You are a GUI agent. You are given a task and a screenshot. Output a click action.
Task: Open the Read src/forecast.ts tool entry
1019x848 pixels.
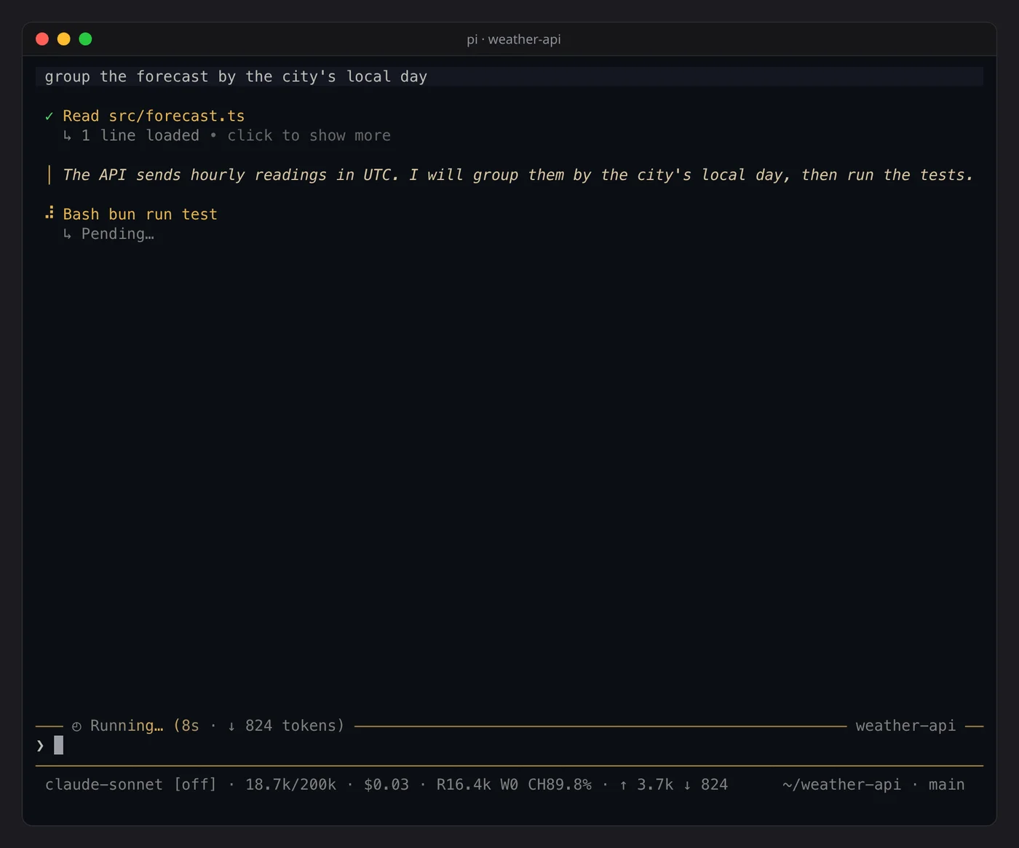(x=154, y=116)
